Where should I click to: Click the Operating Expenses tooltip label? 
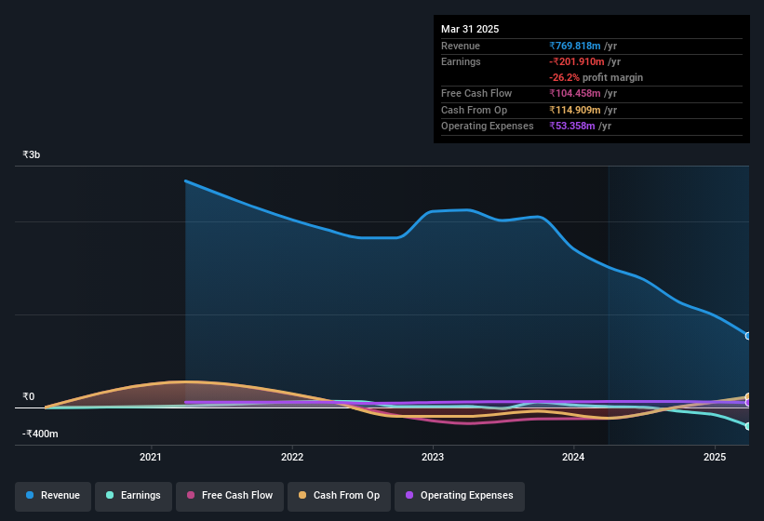[x=488, y=126]
